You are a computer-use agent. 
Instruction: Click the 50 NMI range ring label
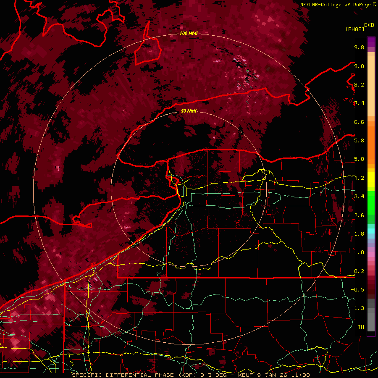(189, 111)
